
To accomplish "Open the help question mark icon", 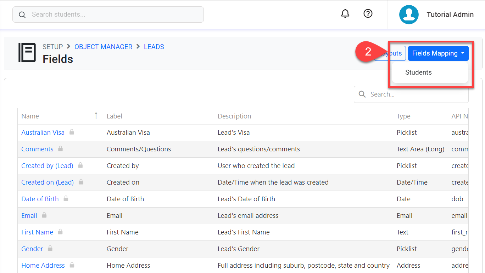I will click(368, 14).
